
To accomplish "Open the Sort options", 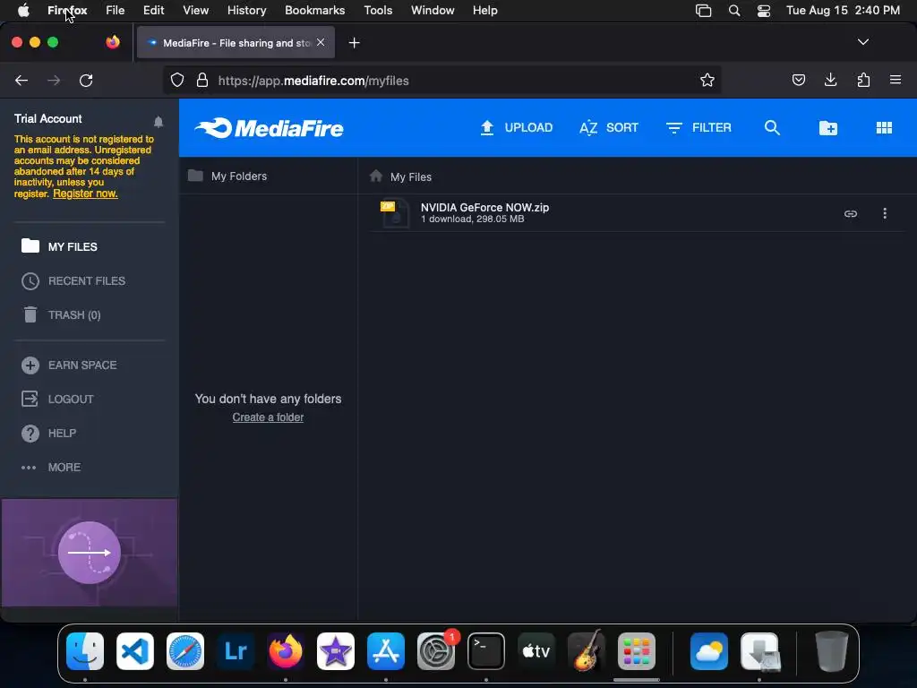I will point(608,127).
